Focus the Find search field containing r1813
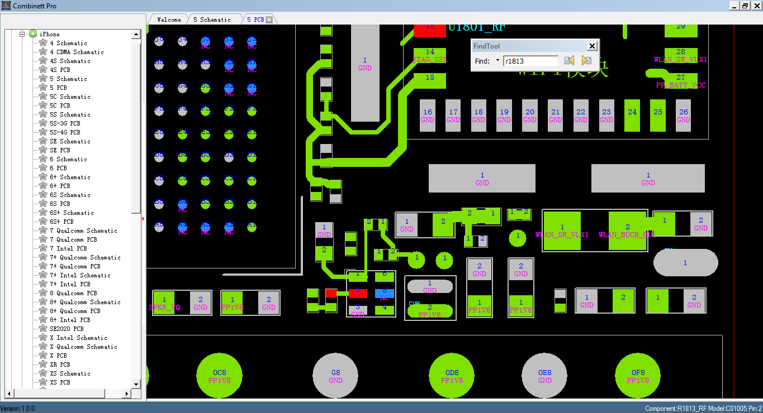This screenshot has height=413, width=763. 530,61
